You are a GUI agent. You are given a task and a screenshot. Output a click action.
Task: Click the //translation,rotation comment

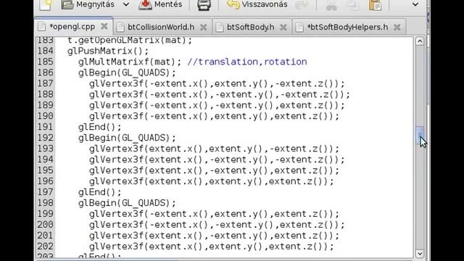(x=247, y=62)
